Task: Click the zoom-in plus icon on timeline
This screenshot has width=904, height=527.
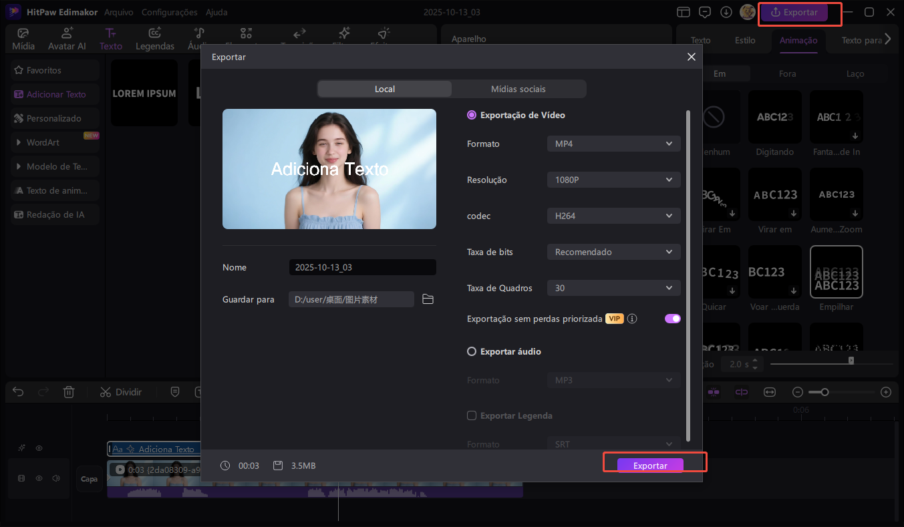Action: 886,392
